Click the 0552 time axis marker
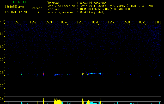The width and height of the screenshot is (164, 104). [33, 22]
